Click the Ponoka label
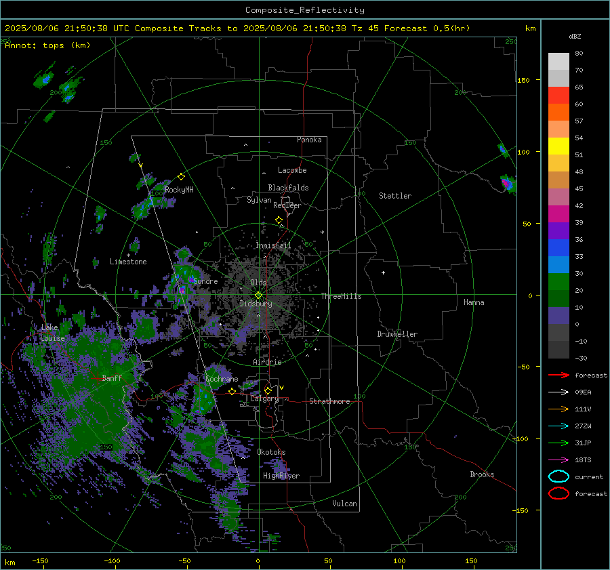 [x=309, y=140]
